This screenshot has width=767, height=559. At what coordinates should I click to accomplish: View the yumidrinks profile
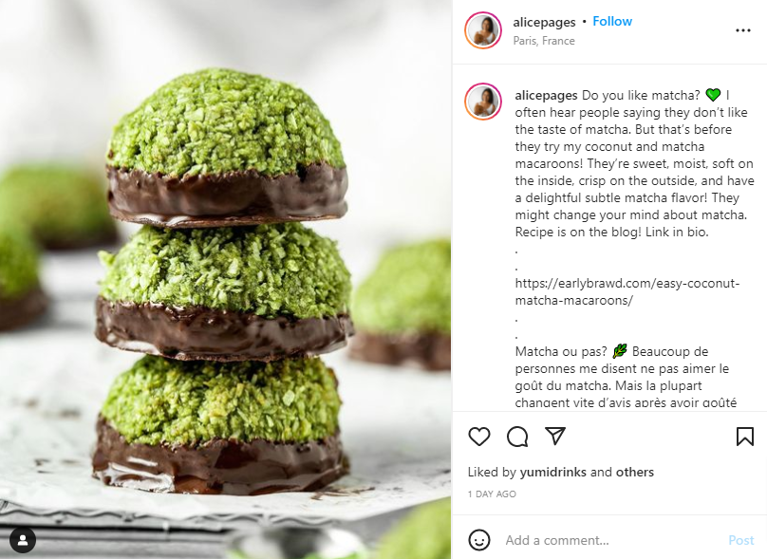tap(552, 472)
